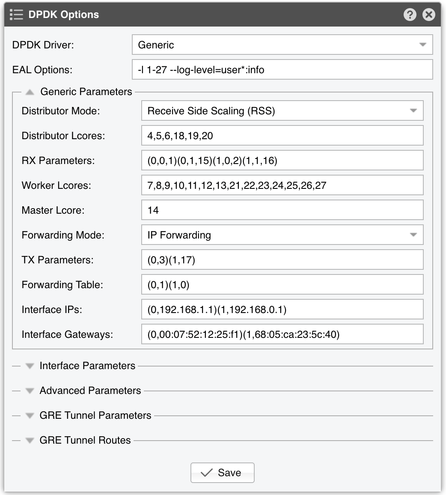Click the "Forwarding Table:" label
The image size is (446, 495).
62,285
